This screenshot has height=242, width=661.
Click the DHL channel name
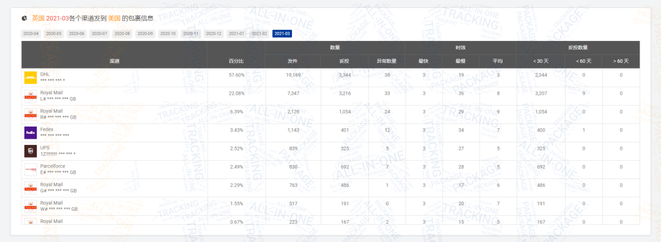coord(45,75)
